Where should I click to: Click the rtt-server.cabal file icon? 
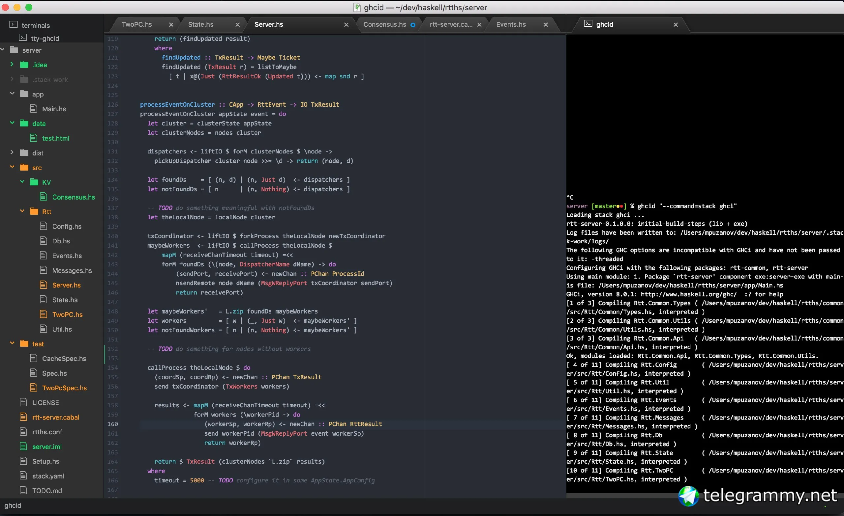point(23,417)
